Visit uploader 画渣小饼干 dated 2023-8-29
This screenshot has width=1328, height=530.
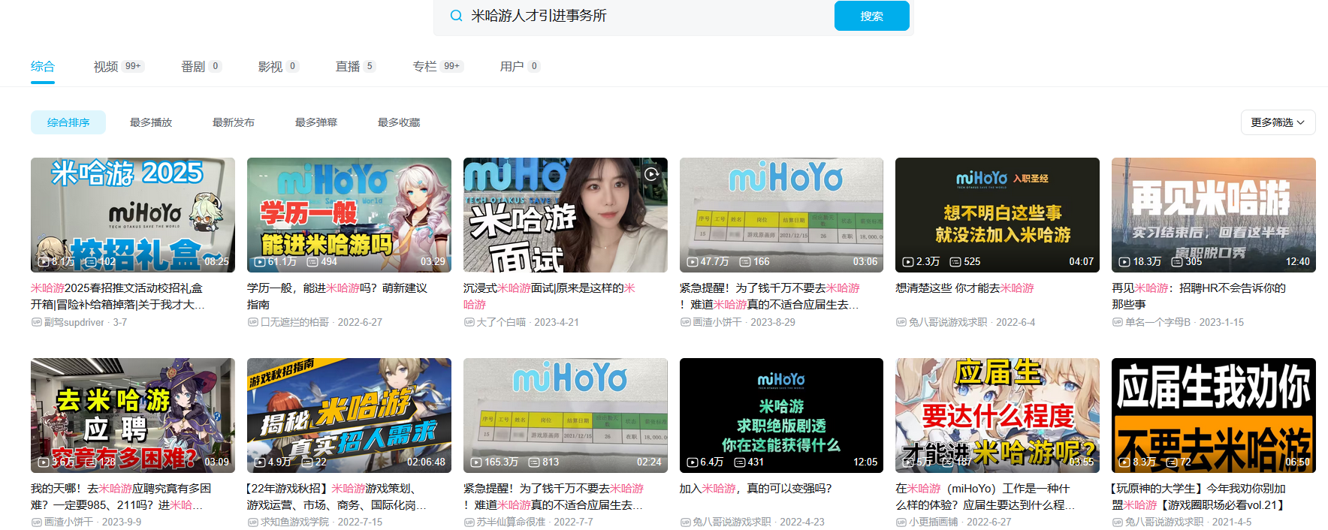pos(717,322)
